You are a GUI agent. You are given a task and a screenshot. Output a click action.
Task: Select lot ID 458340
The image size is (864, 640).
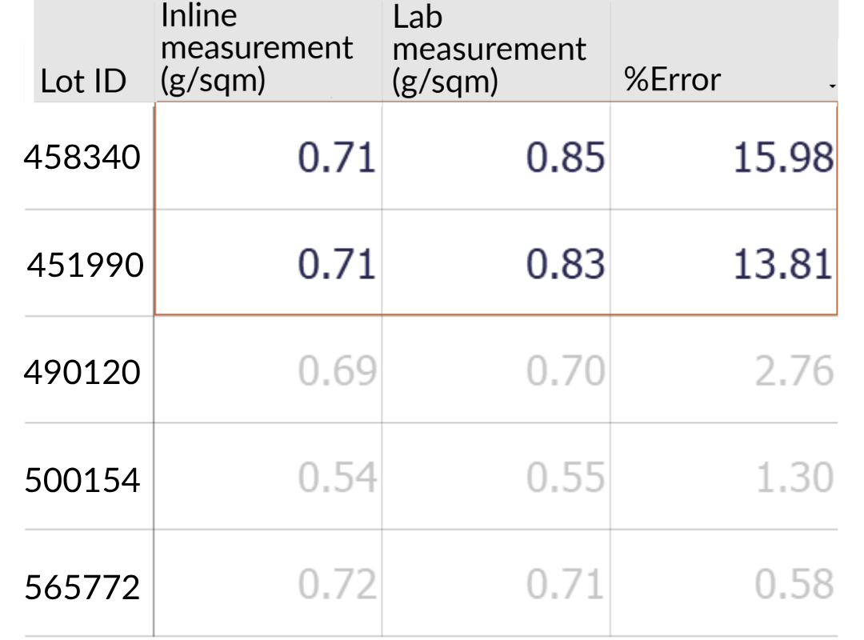[82, 158]
